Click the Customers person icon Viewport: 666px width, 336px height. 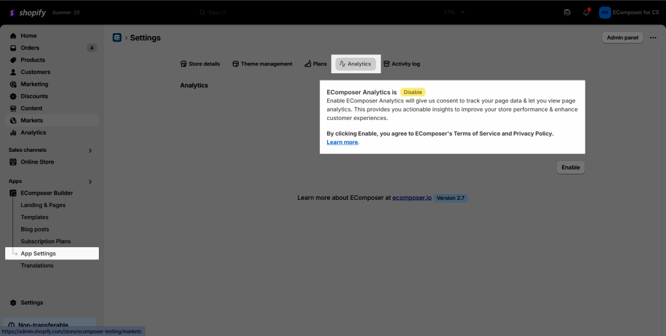point(13,72)
